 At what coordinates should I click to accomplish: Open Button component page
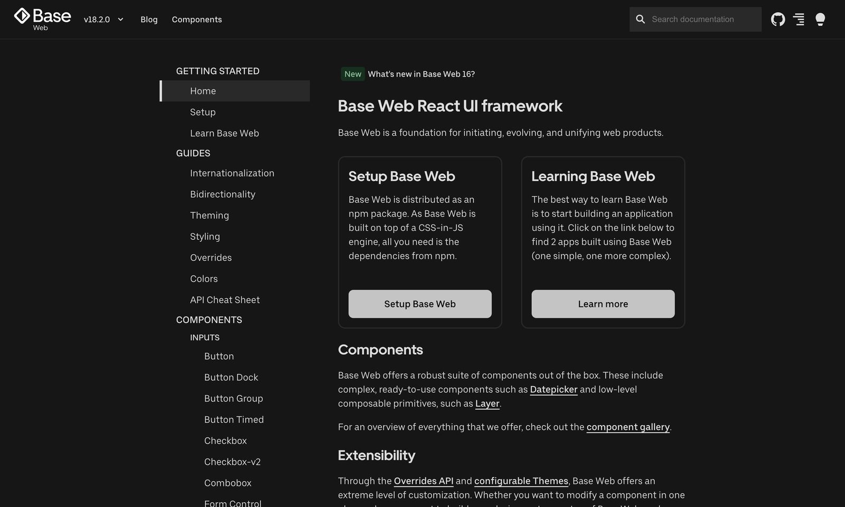[x=219, y=356]
